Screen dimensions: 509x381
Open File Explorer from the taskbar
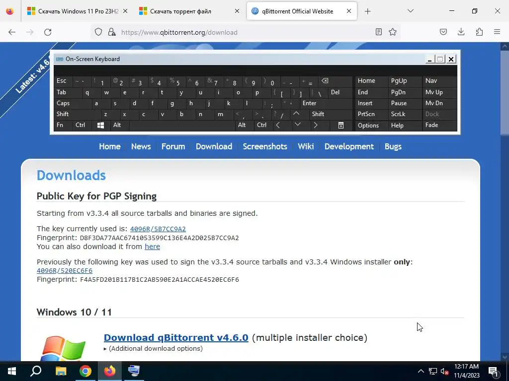(x=61, y=371)
